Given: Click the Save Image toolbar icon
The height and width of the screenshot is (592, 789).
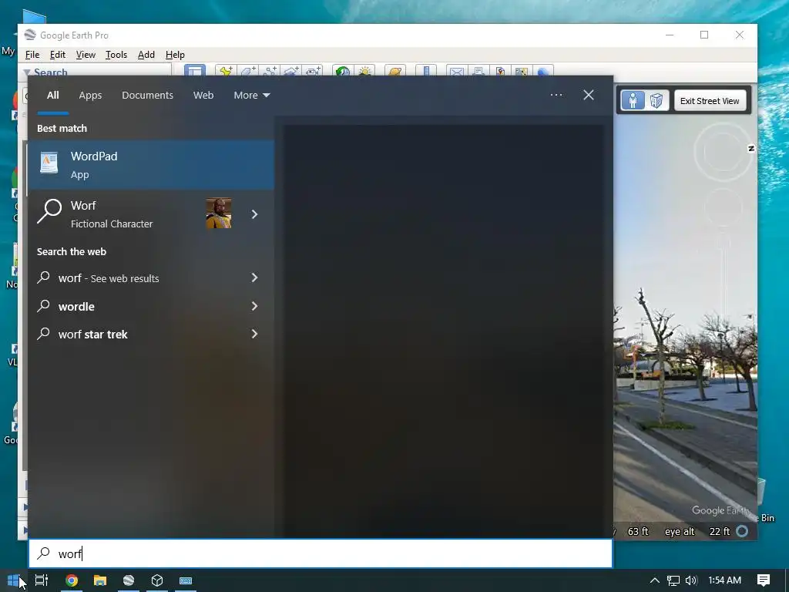Looking at the screenshot, I should 500,70.
